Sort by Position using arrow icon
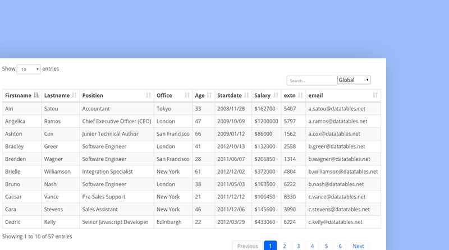449x250 pixels. click(148, 95)
